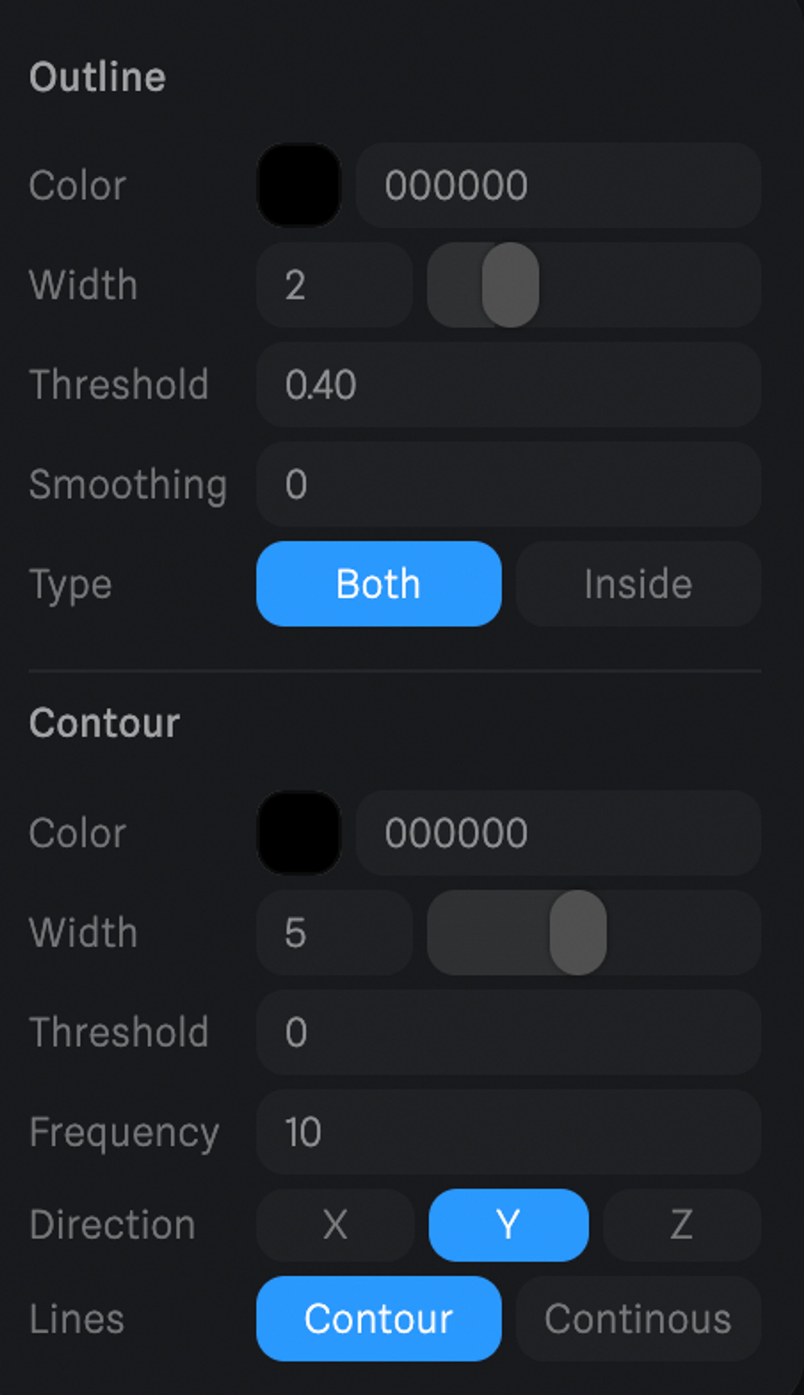Screen dimensions: 804x1395
Task: Set contour Direction to Z
Action: (681, 1225)
